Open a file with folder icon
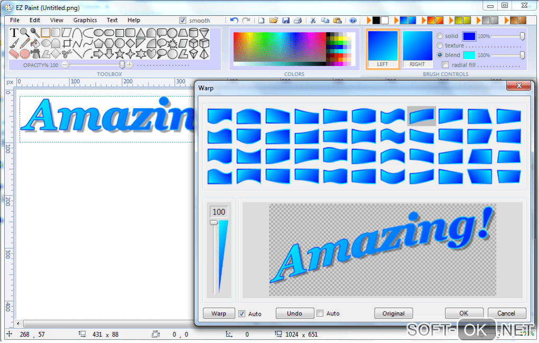539x343 pixels. click(x=274, y=20)
